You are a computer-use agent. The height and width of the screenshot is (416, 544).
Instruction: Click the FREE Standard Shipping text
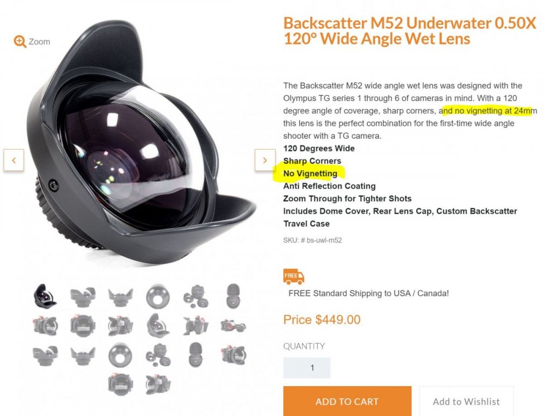(368, 293)
